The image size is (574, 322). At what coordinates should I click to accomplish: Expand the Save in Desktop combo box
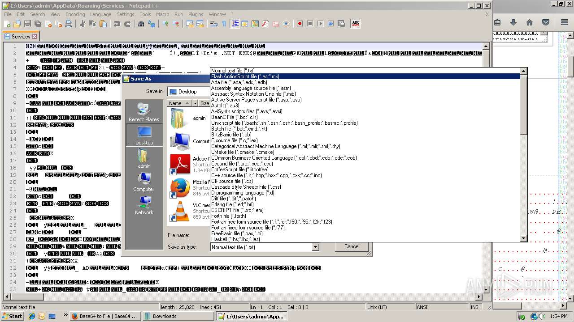(189, 92)
